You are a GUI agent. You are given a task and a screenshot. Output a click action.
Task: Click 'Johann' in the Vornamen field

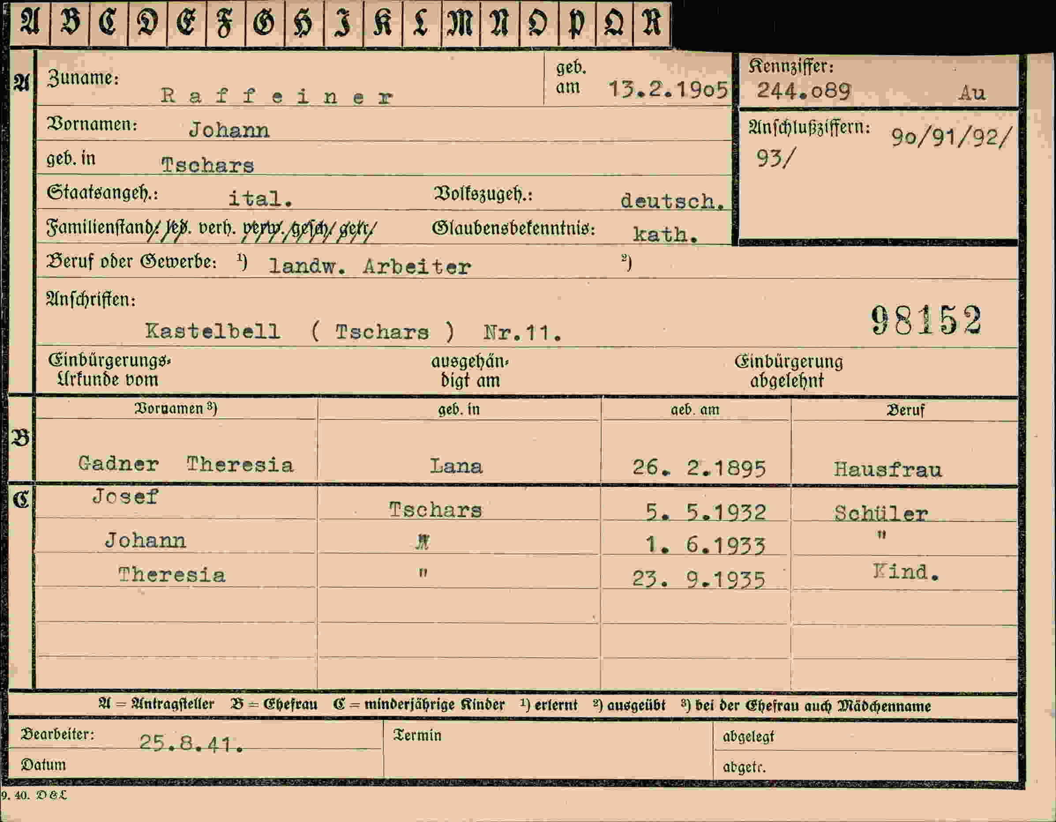click(x=229, y=130)
